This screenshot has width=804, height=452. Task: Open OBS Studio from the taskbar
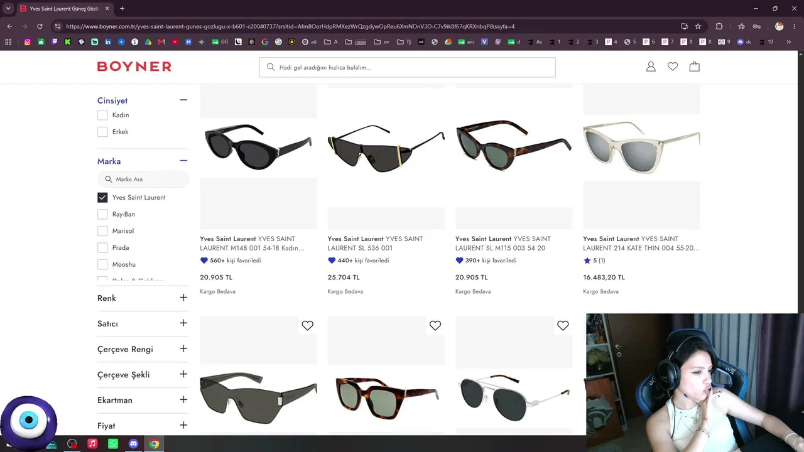pyautogui.click(x=72, y=444)
